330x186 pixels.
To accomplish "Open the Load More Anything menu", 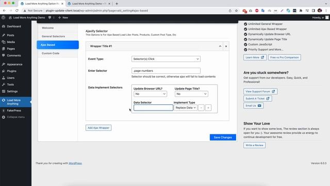I will (x=15, y=102).
